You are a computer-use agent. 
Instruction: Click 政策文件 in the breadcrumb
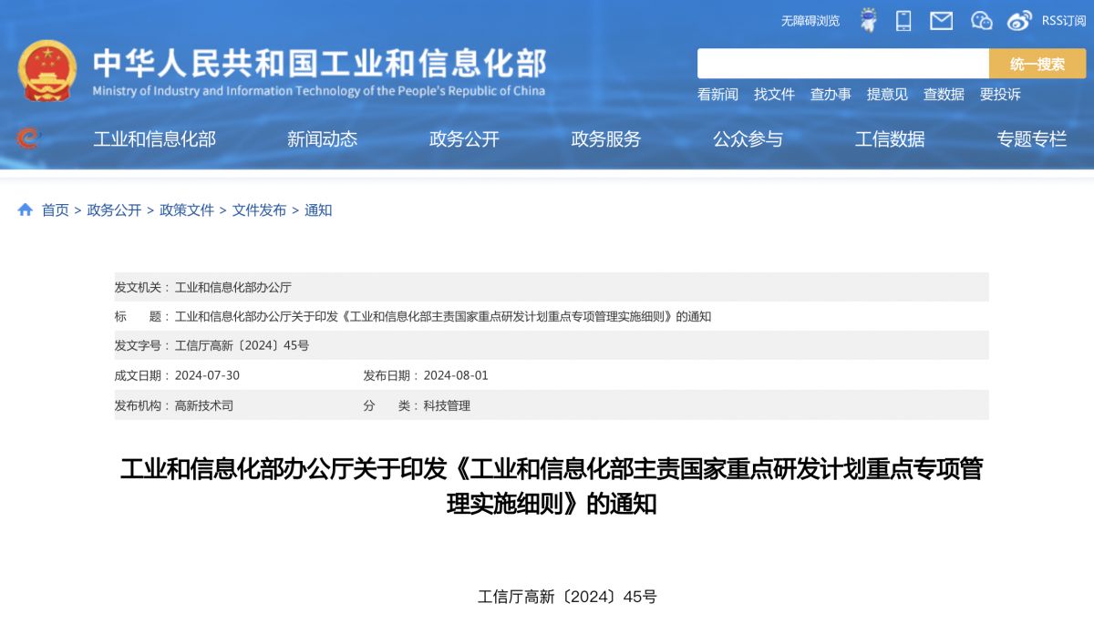pos(187,210)
